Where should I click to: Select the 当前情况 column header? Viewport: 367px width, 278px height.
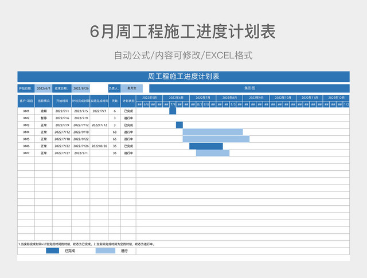tap(44, 101)
